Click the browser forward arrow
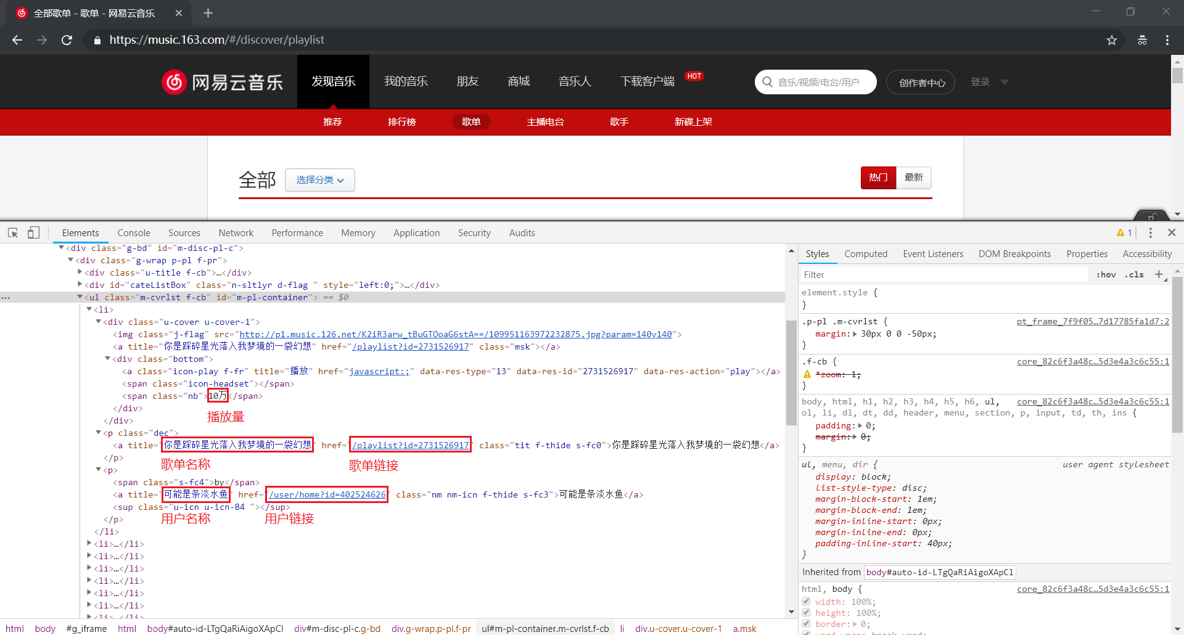The height and width of the screenshot is (635, 1184). (x=42, y=40)
